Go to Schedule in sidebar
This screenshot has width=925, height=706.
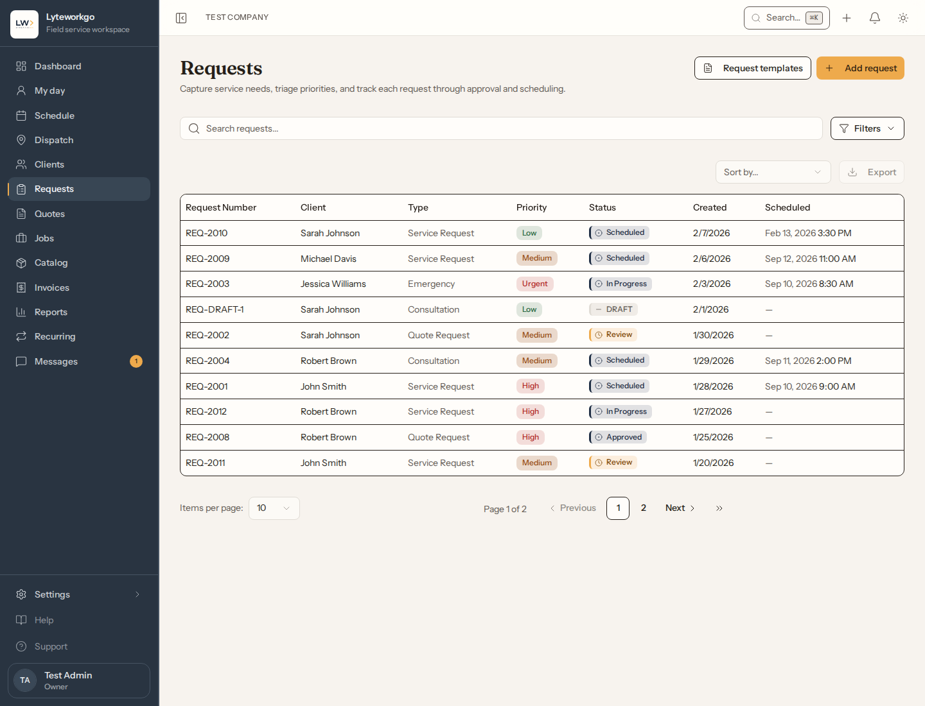tap(79, 116)
